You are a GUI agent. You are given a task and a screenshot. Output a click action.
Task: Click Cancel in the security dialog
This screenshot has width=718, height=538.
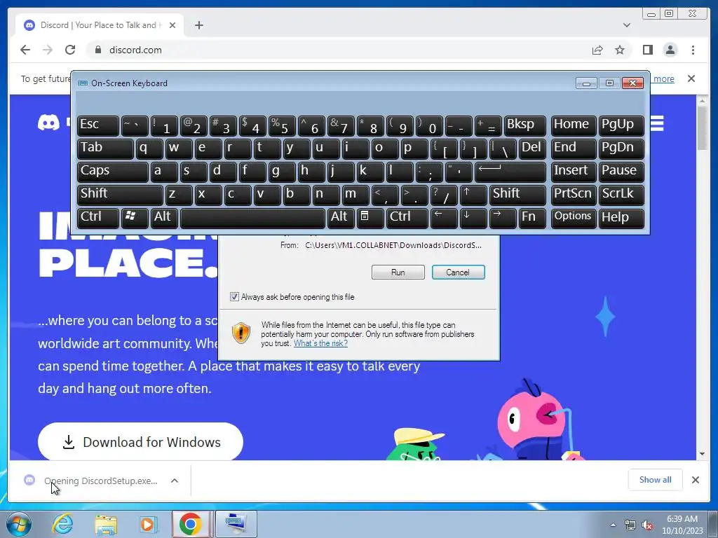coord(458,273)
